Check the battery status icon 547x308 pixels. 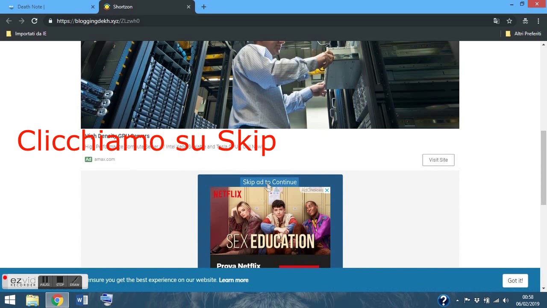[x=486, y=300]
